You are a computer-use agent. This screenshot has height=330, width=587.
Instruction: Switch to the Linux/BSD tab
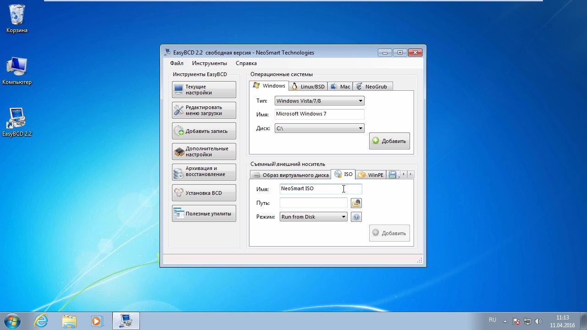308,87
